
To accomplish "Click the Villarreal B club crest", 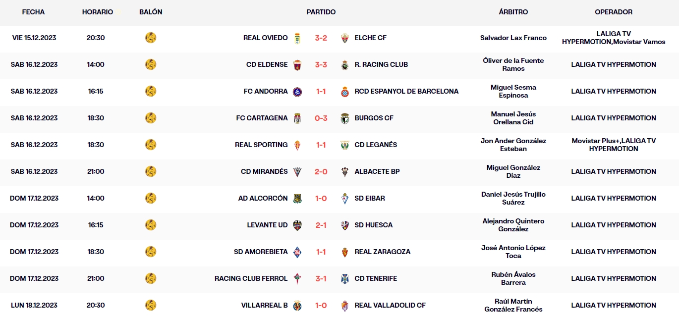I will (297, 306).
